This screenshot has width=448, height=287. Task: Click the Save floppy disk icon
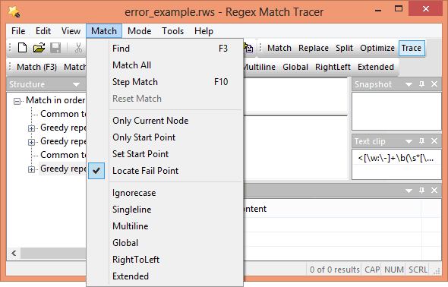(x=55, y=48)
